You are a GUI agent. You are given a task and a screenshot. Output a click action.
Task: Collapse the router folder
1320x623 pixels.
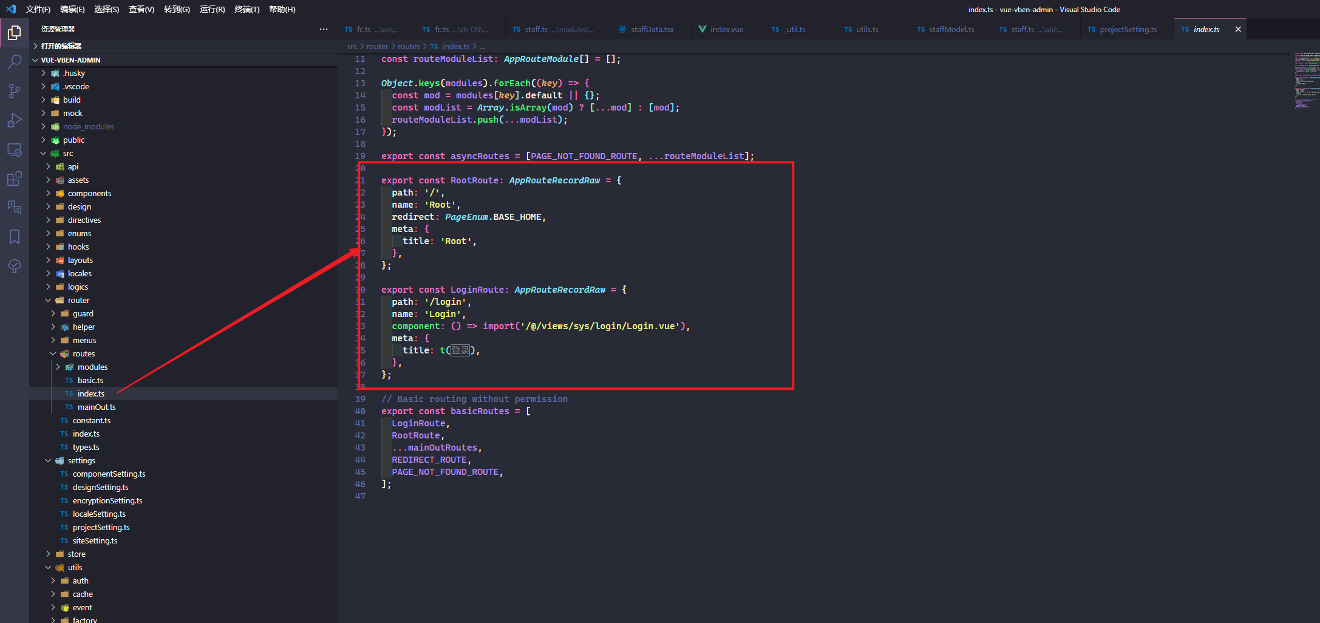[48, 300]
